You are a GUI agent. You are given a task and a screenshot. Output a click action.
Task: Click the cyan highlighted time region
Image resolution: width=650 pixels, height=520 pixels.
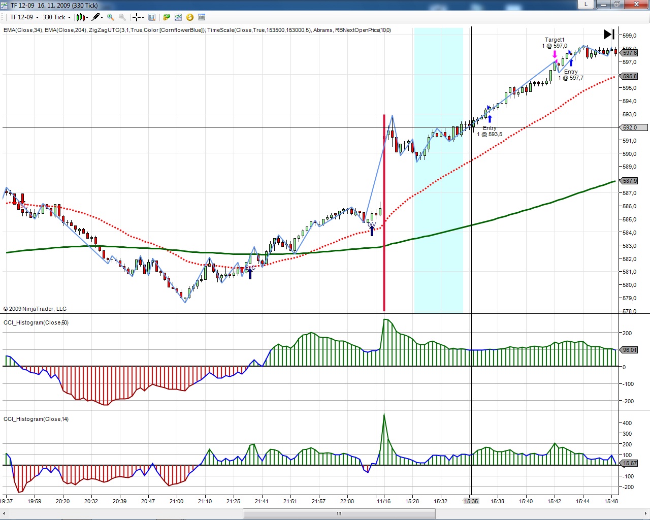click(x=438, y=229)
